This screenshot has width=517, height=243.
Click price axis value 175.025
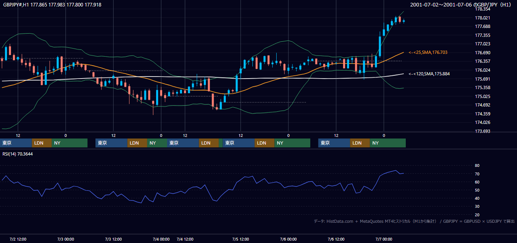pyautogui.click(x=482, y=96)
